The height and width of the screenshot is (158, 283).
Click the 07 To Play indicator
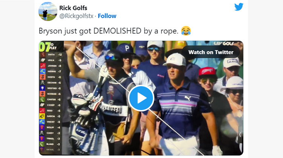pos(48,46)
